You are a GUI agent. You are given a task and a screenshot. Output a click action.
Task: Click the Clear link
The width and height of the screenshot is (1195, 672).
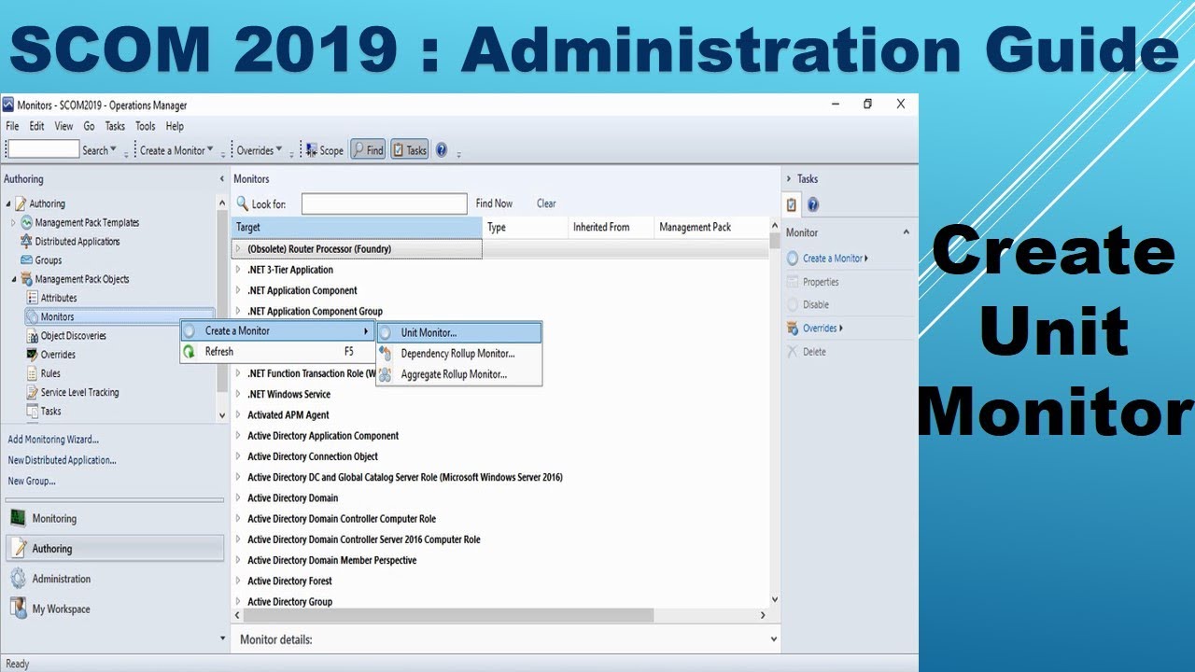click(x=546, y=203)
